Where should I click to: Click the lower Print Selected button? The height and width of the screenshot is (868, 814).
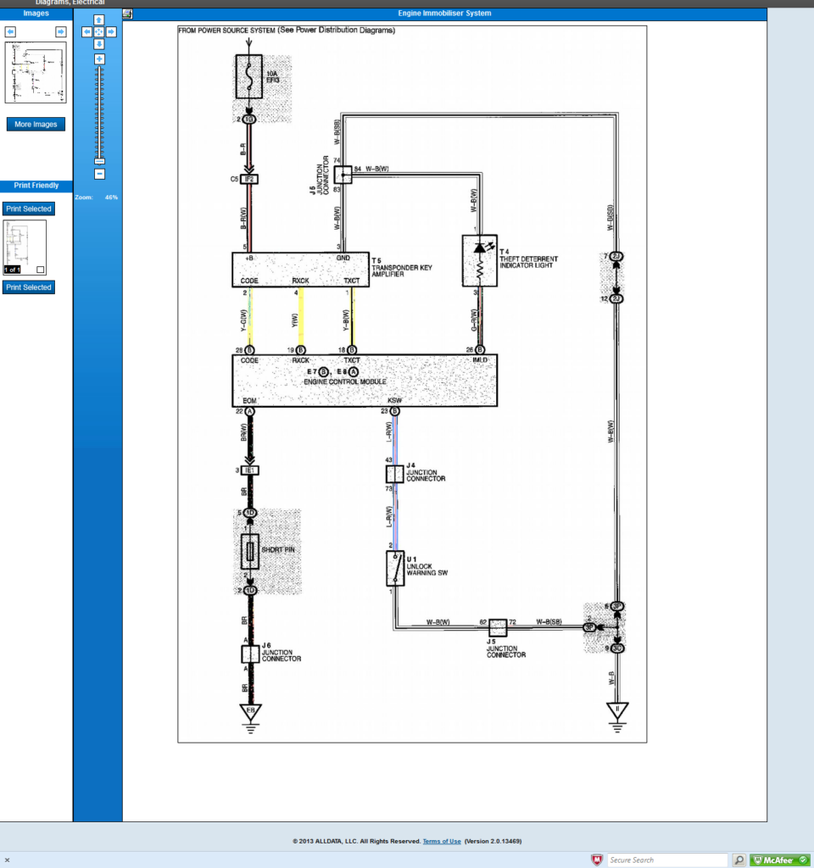click(x=29, y=287)
